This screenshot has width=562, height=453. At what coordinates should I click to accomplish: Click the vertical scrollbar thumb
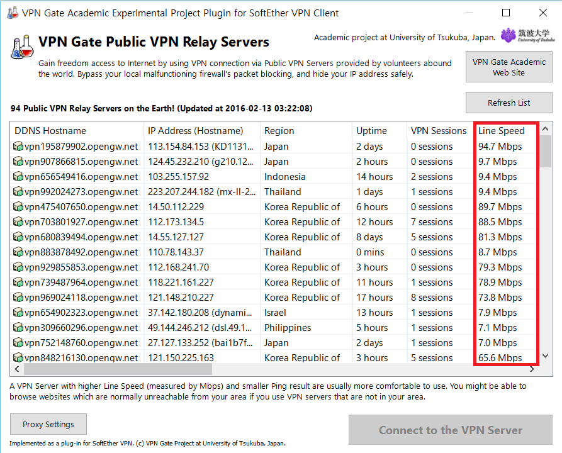tap(546, 152)
